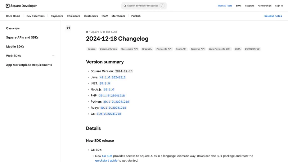The height and width of the screenshot is (162, 288).
Task: Switch to Dev Essentials tab
Action: click(x=35, y=16)
